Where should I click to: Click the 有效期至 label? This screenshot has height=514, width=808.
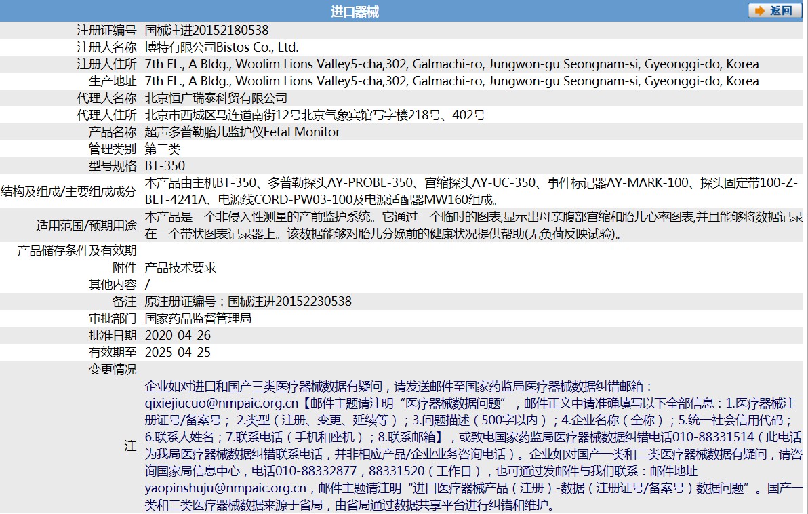click(x=113, y=353)
